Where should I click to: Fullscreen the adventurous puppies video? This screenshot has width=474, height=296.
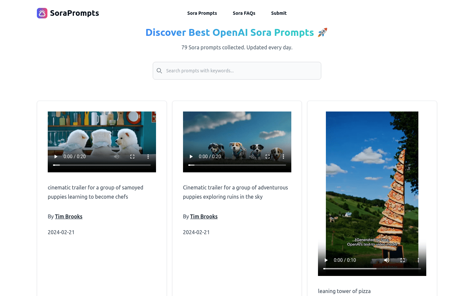tap(268, 157)
